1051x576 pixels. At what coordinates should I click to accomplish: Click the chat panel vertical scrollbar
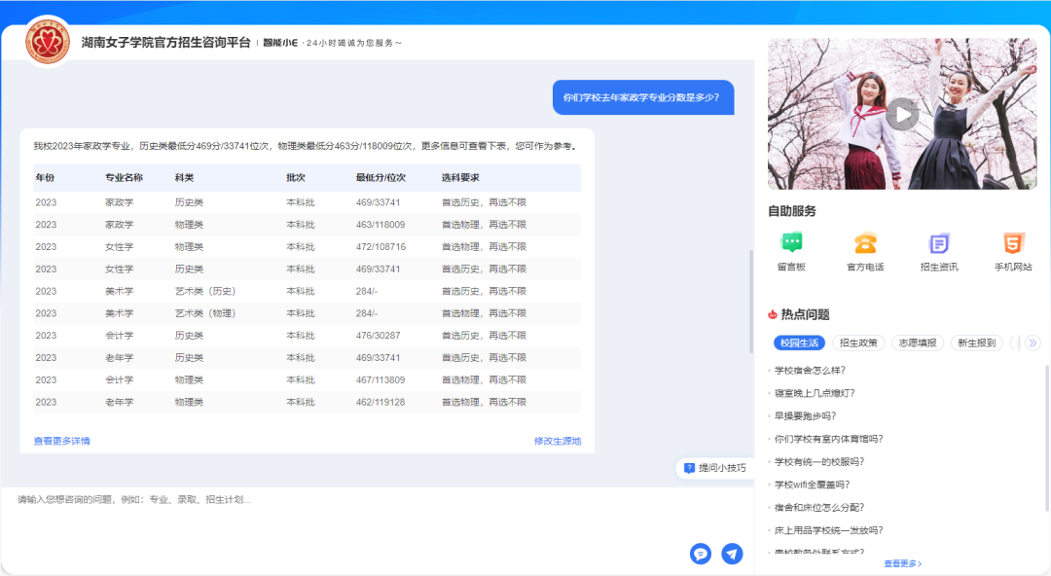[750, 292]
